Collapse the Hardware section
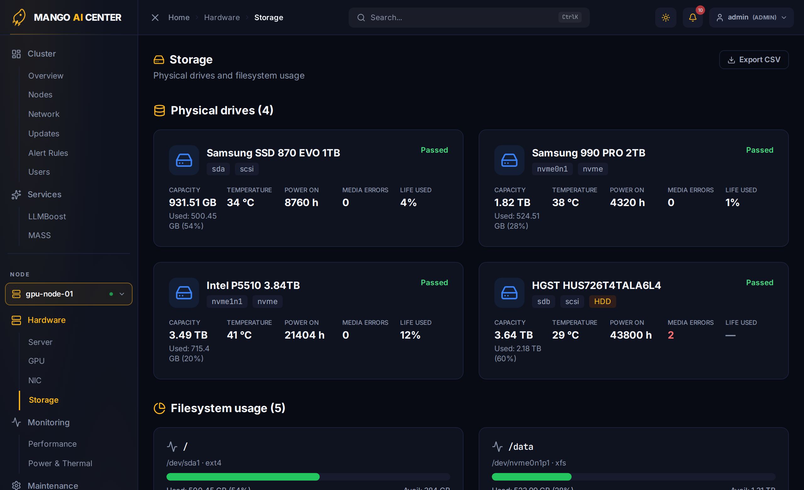Viewport: 804px width, 490px height. (46, 320)
